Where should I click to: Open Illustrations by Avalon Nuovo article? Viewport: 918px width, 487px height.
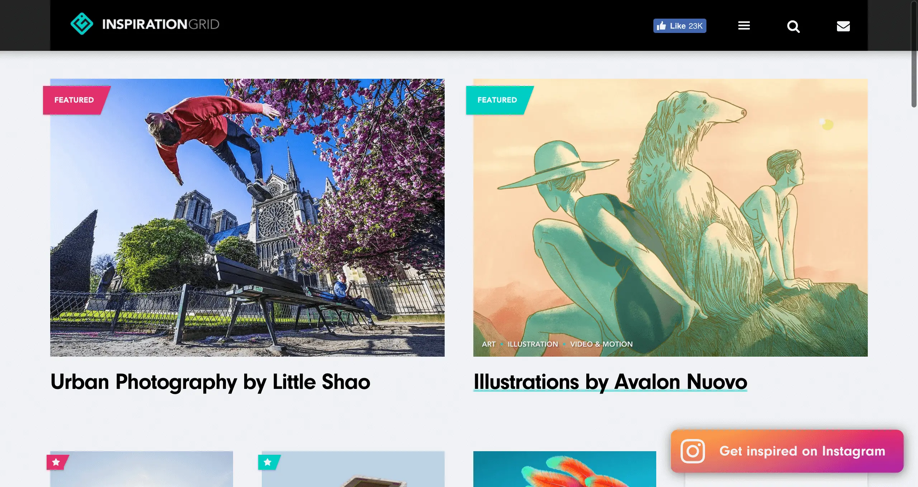tap(610, 382)
